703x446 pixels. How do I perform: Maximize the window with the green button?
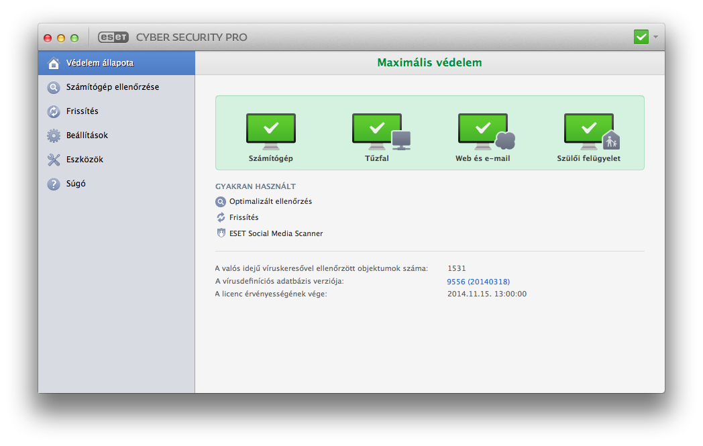[74, 38]
